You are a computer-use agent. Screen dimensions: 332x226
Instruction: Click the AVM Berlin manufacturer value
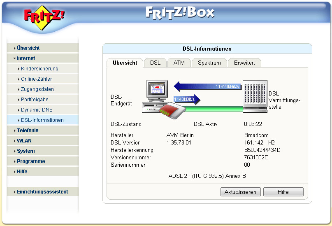click(180, 135)
